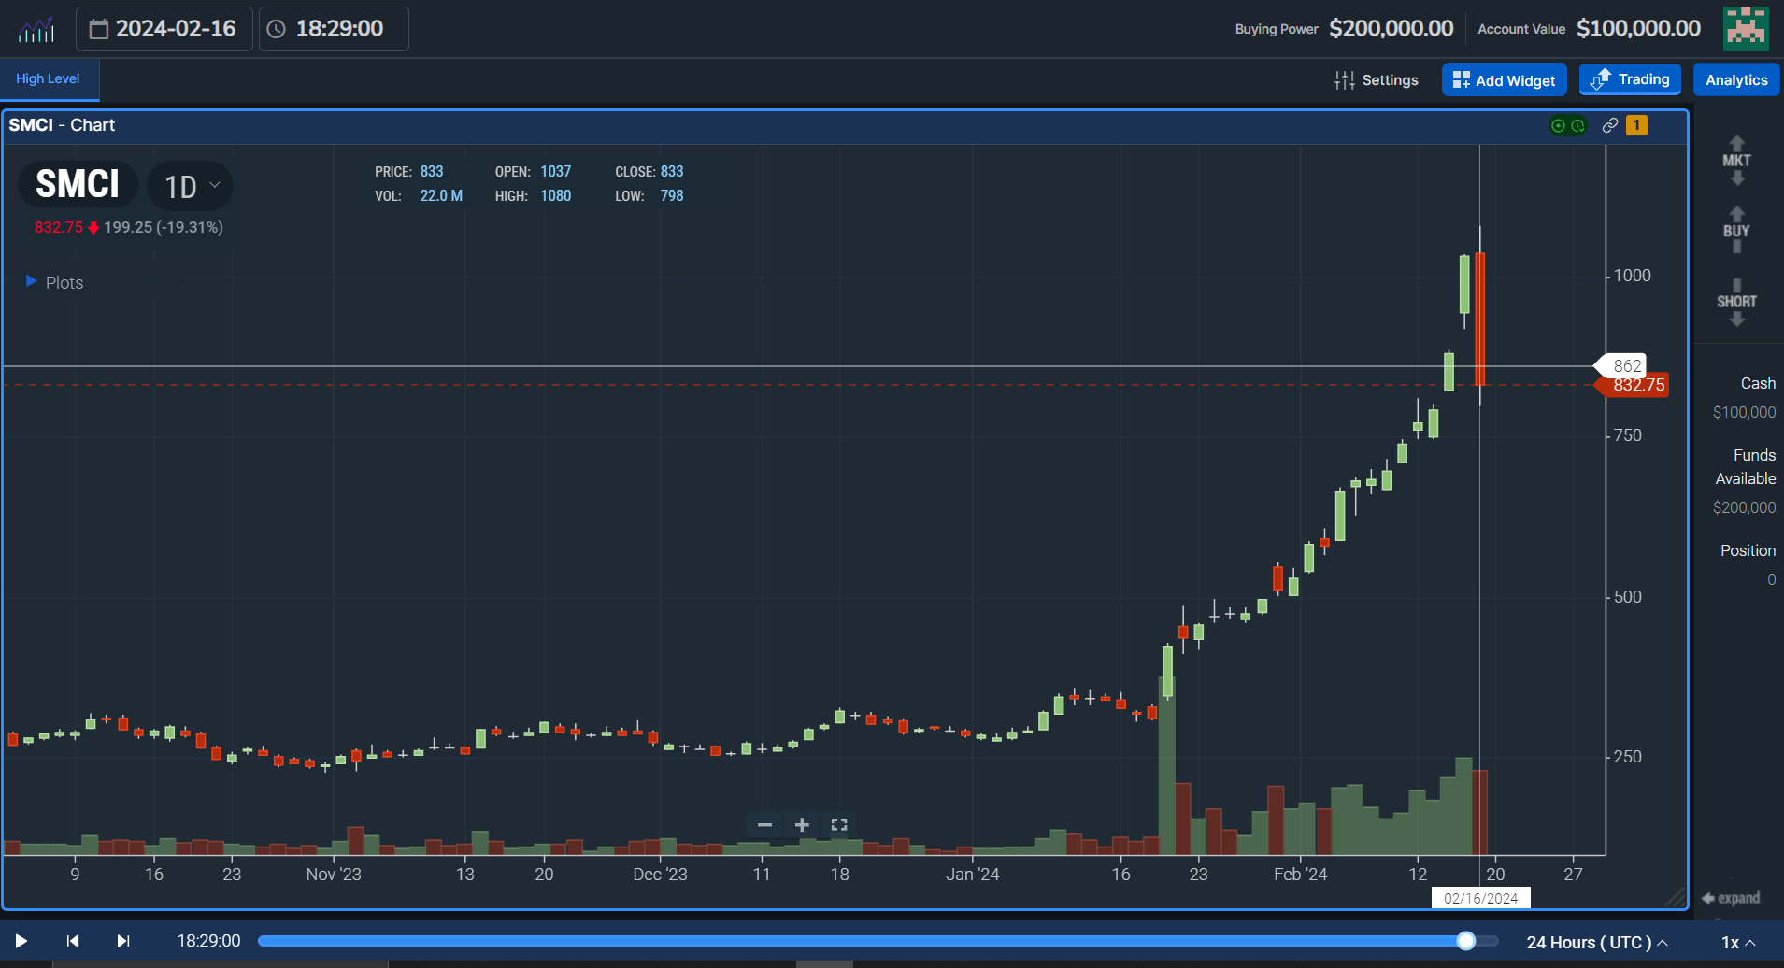Open the Analytics tab
Screen dimensions: 1784x968
1734,79
